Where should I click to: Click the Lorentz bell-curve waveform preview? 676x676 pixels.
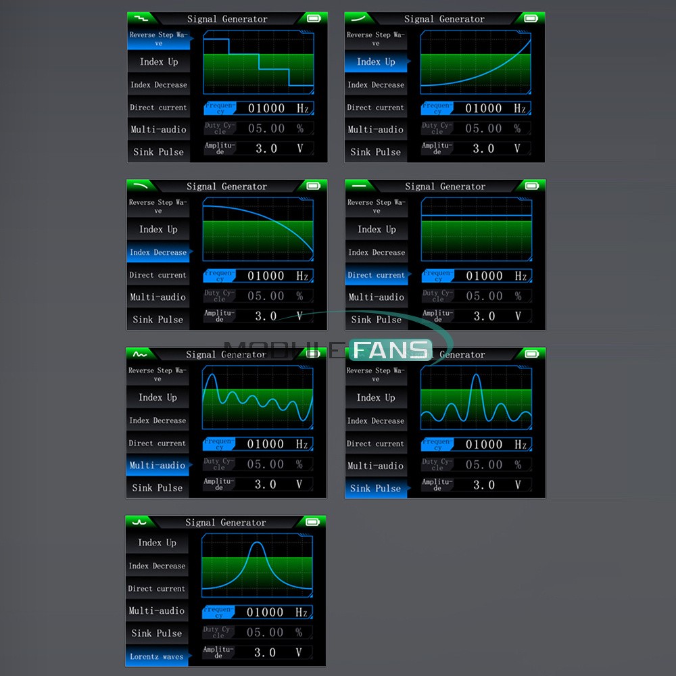tap(258, 565)
